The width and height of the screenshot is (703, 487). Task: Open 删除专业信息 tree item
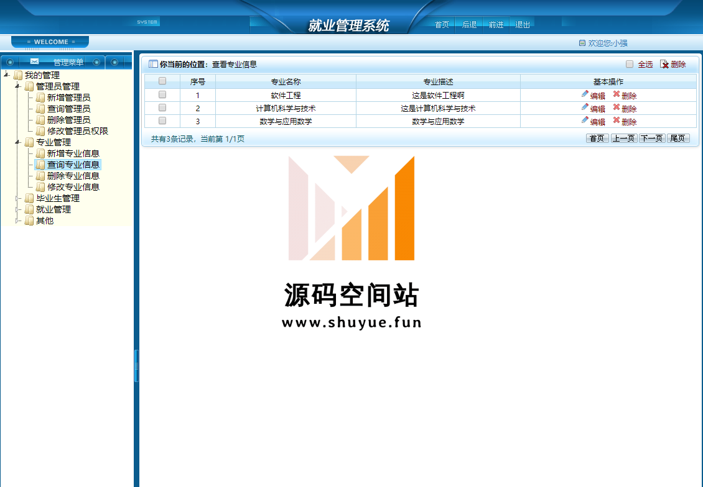(x=73, y=176)
